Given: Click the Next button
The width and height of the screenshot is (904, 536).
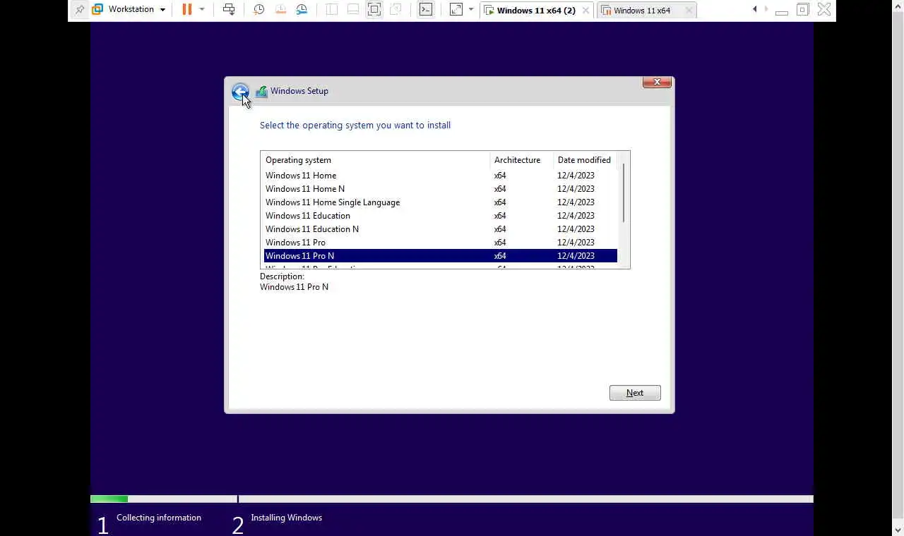Looking at the screenshot, I should (635, 393).
